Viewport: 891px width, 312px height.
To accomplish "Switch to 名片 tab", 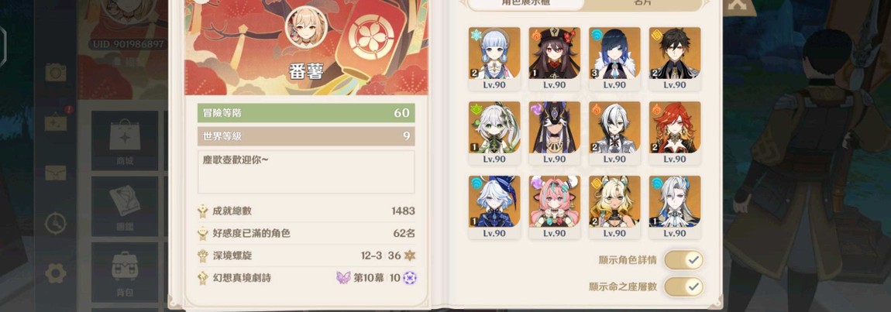I will click(642, 3).
